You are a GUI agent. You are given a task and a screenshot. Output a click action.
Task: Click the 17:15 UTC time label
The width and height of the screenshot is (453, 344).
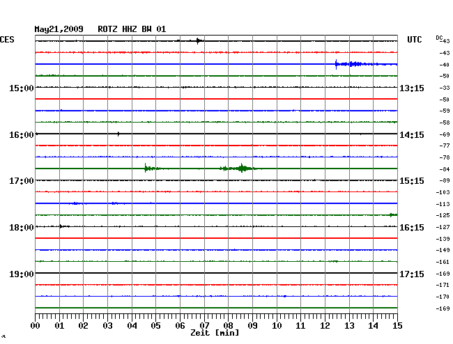click(x=412, y=274)
